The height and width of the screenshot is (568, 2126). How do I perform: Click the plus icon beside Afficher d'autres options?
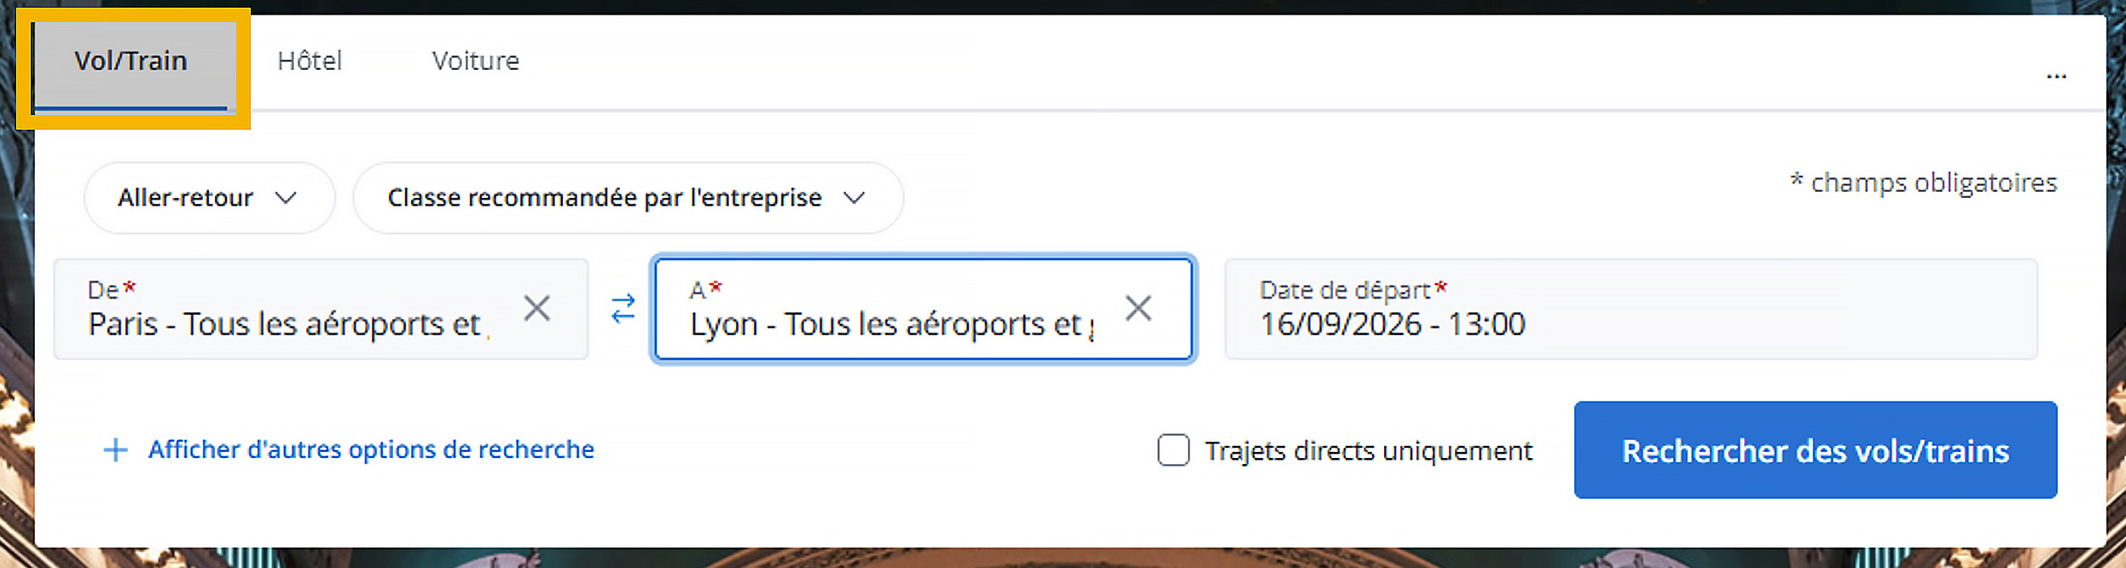(x=115, y=449)
